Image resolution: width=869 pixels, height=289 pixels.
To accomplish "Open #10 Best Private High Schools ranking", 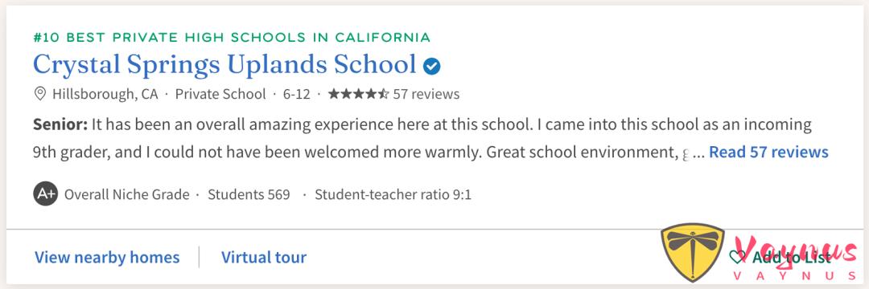I will 232,38.
